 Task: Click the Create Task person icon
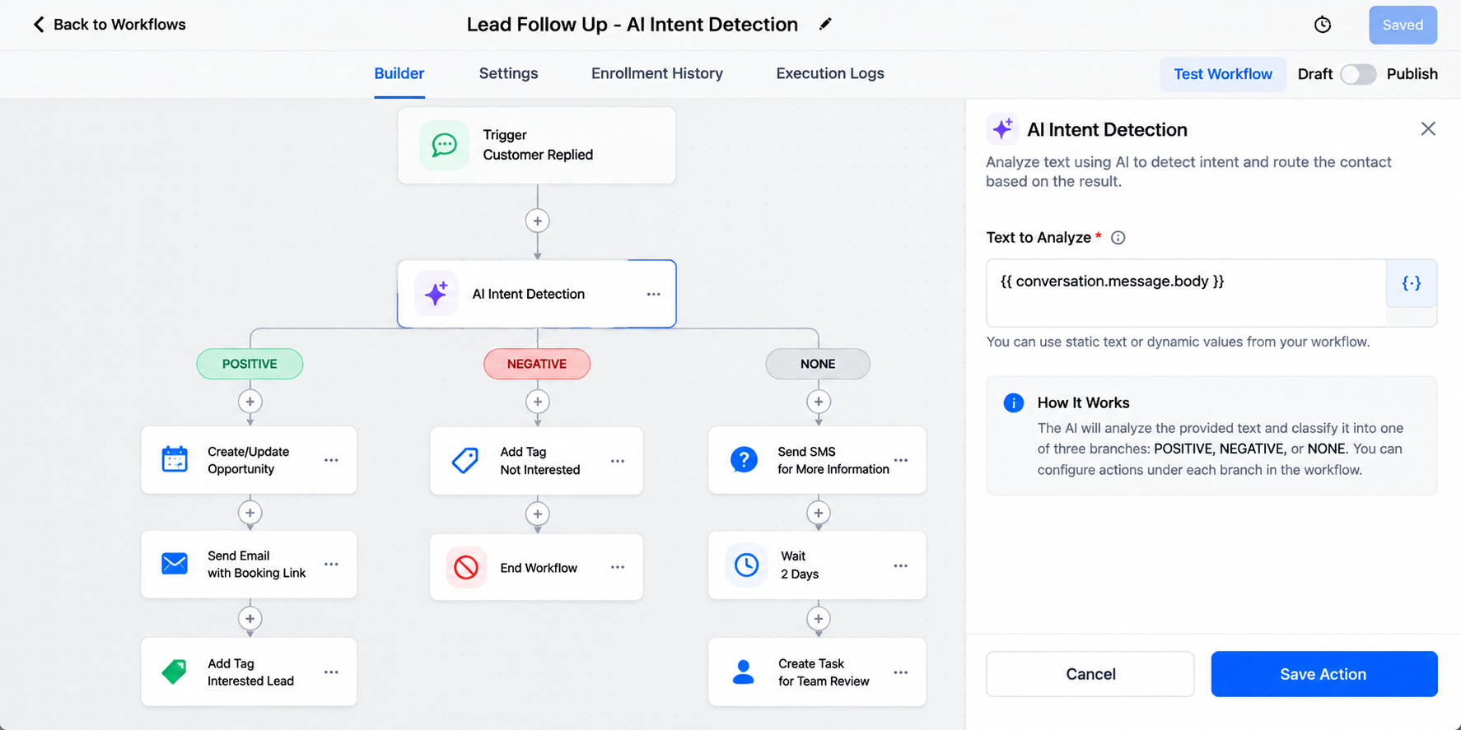[x=743, y=672]
